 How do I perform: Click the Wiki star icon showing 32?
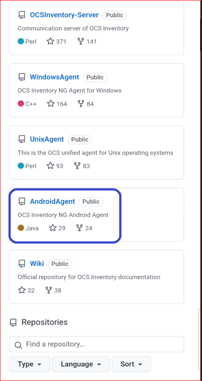[22, 290]
